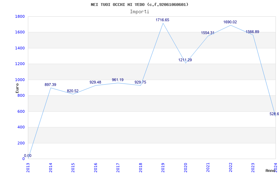This screenshot has height=174, width=279.
Task: Click the 2021 x-axis label
Action: pyautogui.click(x=208, y=167)
